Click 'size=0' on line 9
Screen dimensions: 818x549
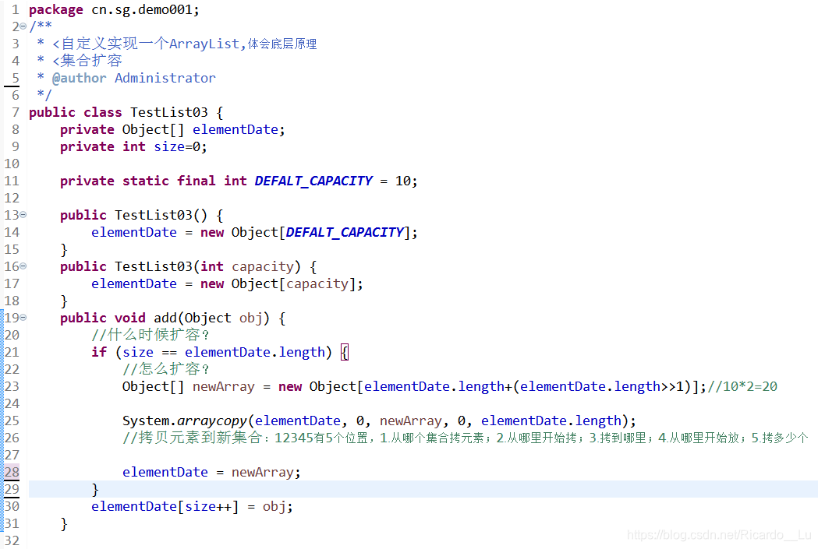(177, 147)
